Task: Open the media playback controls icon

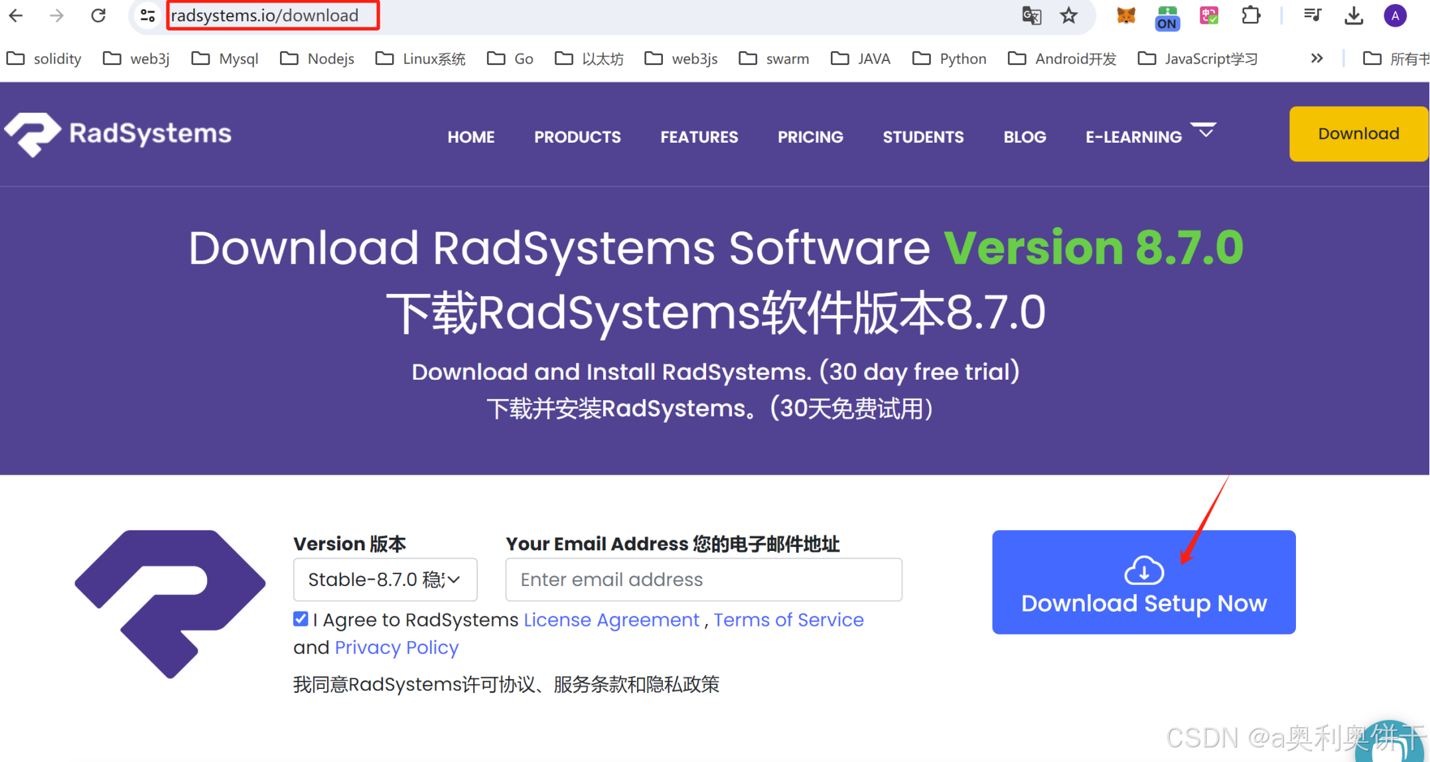Action: pyautogui.click(x=1312, y=15)
